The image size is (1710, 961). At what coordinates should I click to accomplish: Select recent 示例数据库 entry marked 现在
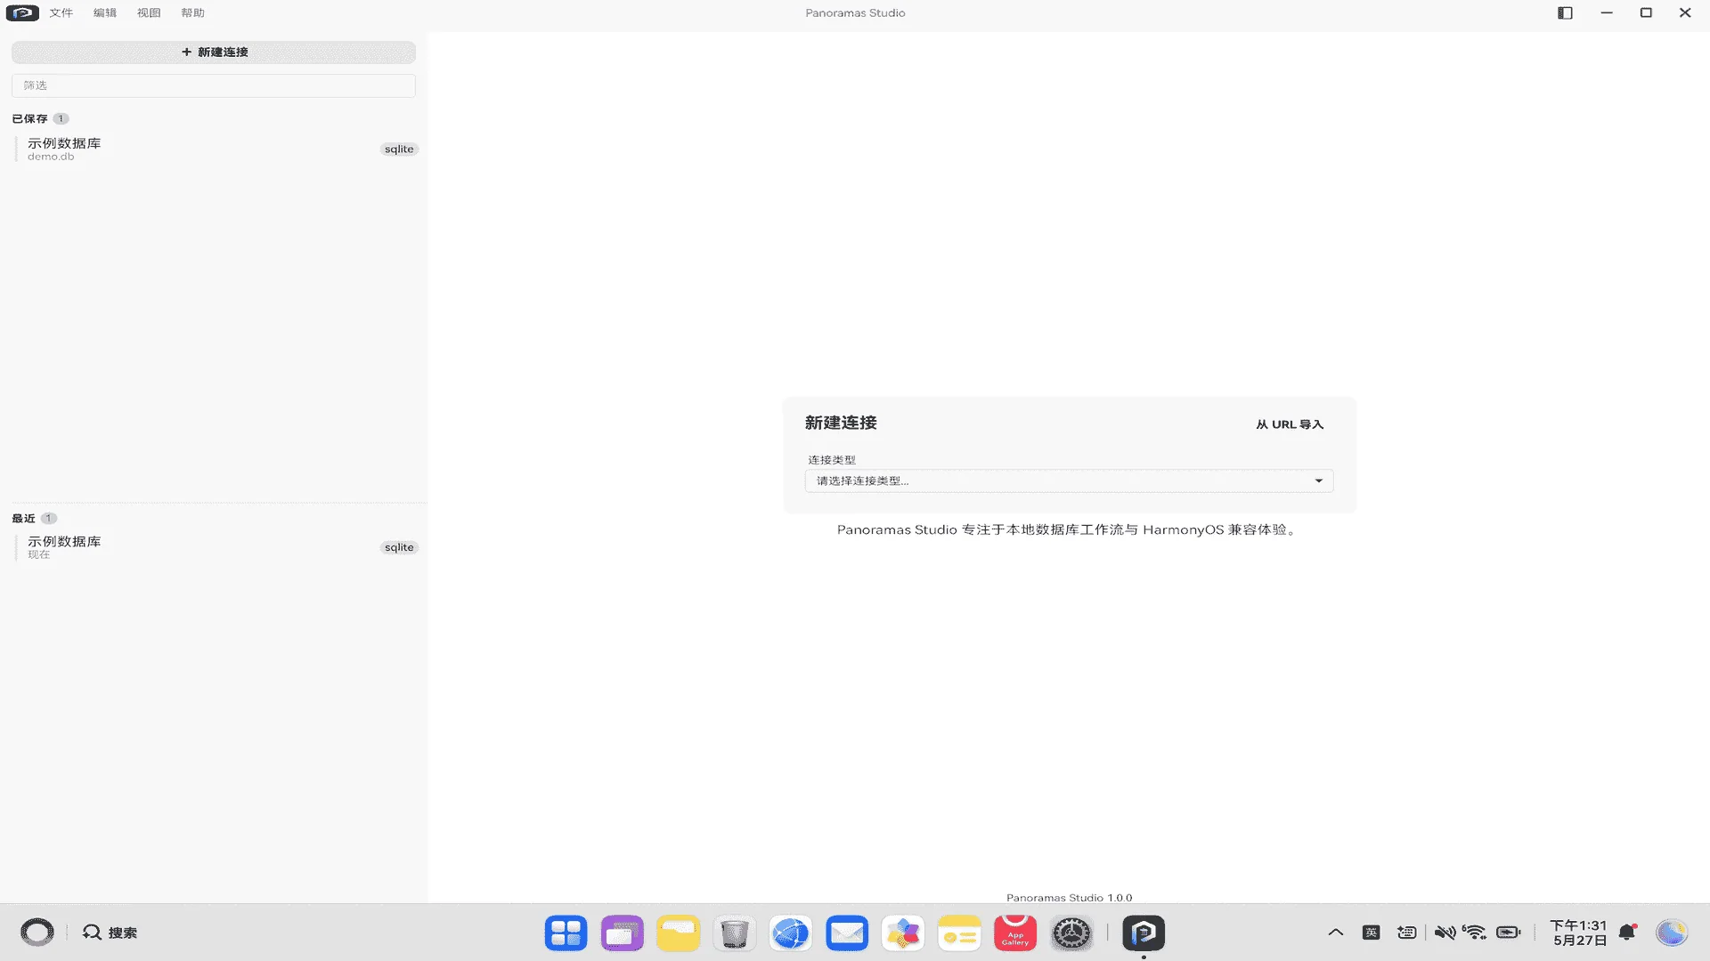pyautogui.click(x=214, y=547)
